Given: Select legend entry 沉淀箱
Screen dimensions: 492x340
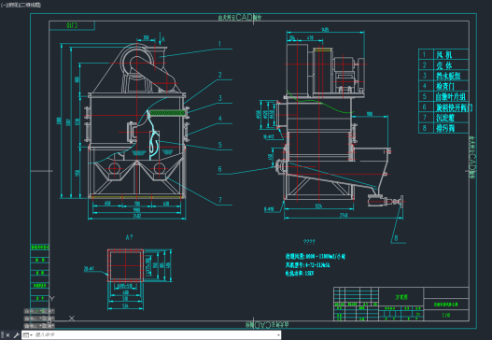Looking at the screenshot, I should pyautogui.click(x=445, y=118).
